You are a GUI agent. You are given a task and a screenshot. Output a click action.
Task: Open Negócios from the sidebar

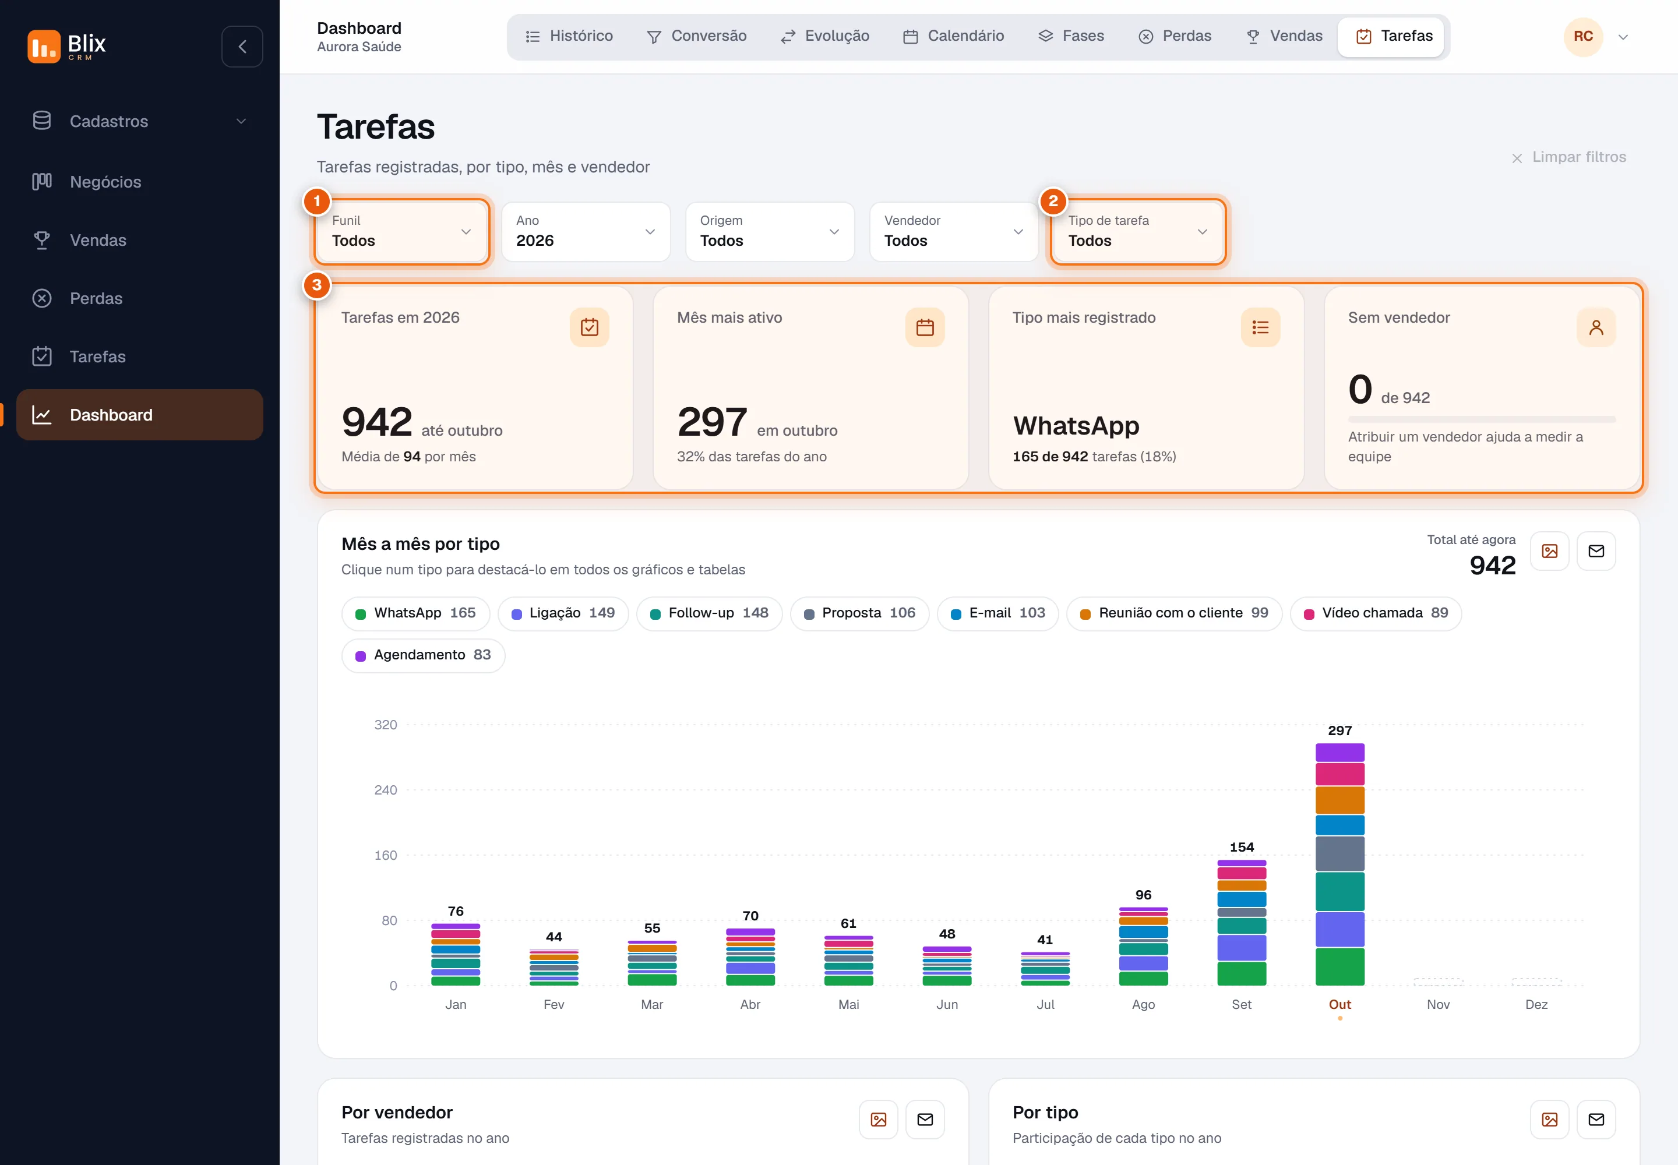point(139,182)
